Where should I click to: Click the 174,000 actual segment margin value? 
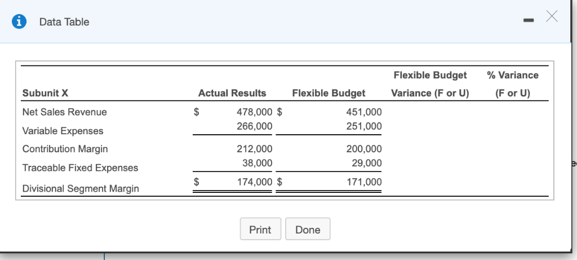coord(254,182)
